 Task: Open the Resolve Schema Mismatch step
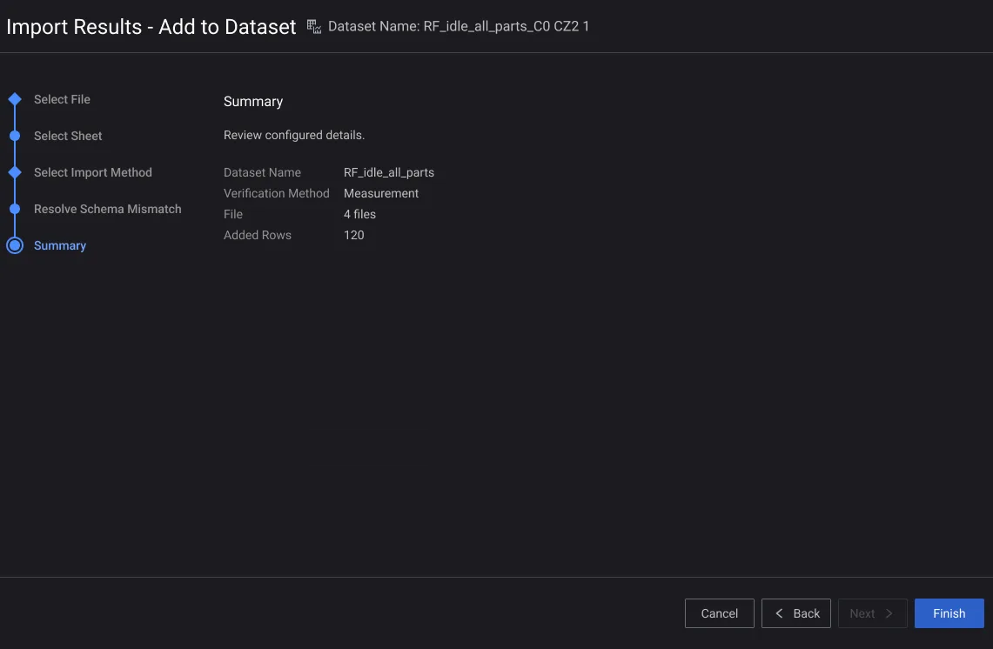click(108, 209)
